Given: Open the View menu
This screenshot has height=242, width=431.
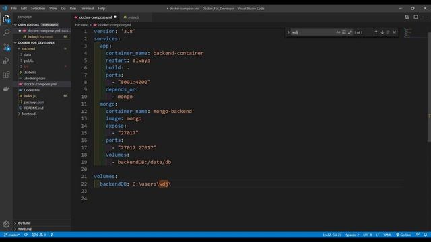Looking at the screenshot, I should pos(53,8).
